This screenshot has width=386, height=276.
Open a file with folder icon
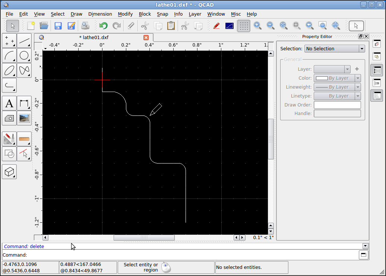tap(44, 26)
